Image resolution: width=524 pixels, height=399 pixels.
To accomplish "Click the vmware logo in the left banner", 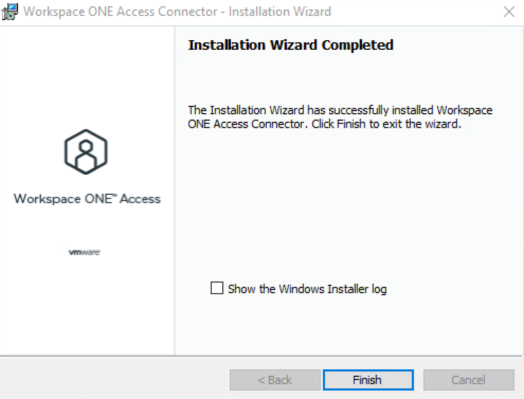I will tap(85, 252).
